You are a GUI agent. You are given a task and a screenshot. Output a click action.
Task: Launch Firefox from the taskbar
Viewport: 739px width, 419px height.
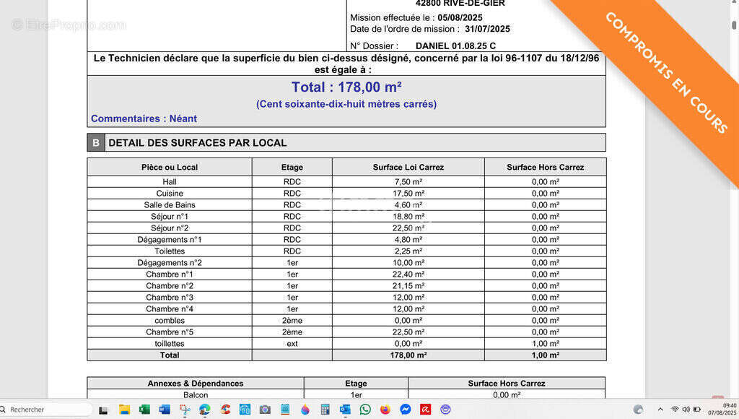click(385, 410)
